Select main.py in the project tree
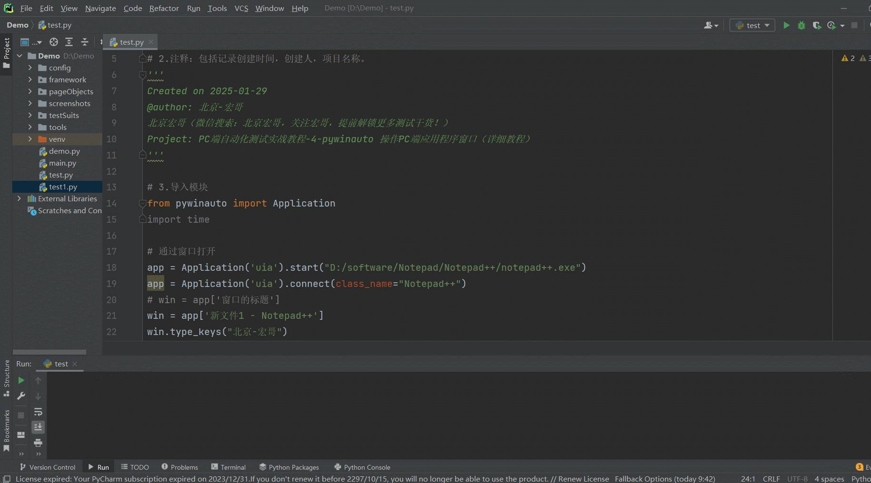Viewport: 871px width, 483px height. 57,163
